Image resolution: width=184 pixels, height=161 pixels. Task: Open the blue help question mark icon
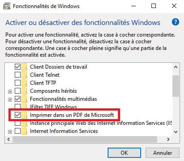click(176, 22)
